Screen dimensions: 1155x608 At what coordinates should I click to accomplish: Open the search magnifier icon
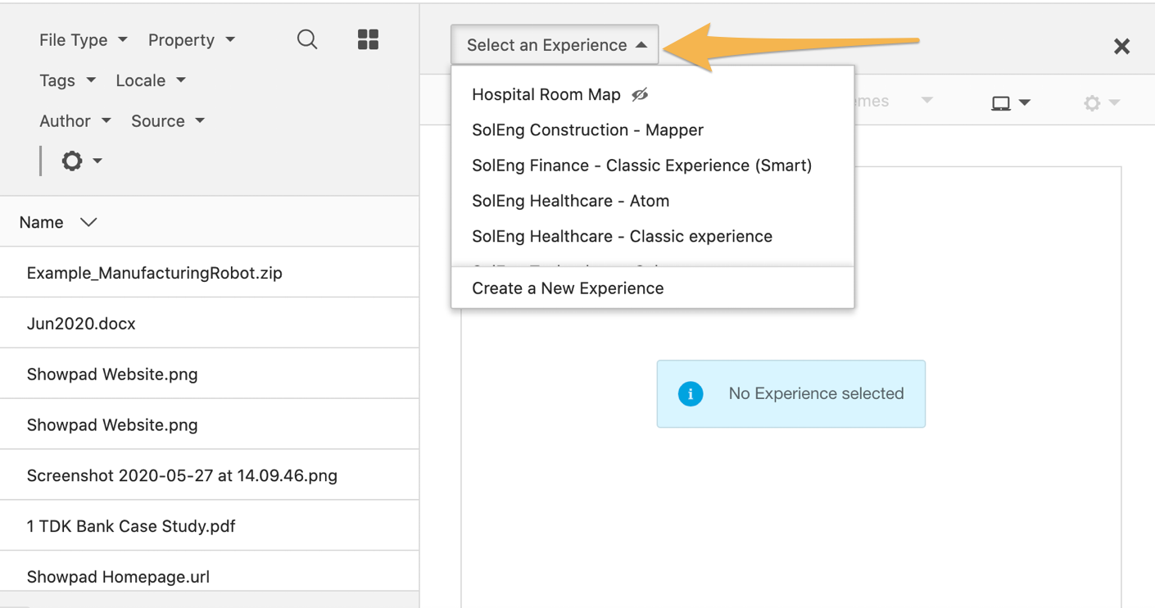tap(307, 39)
